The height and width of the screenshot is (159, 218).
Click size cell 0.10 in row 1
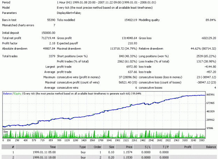tap(111, 152)
